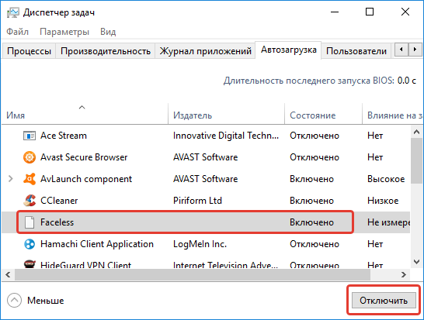Click the Innovative Digital Techn... publisher cell
The image size is (424, 320).
(226, 136)
